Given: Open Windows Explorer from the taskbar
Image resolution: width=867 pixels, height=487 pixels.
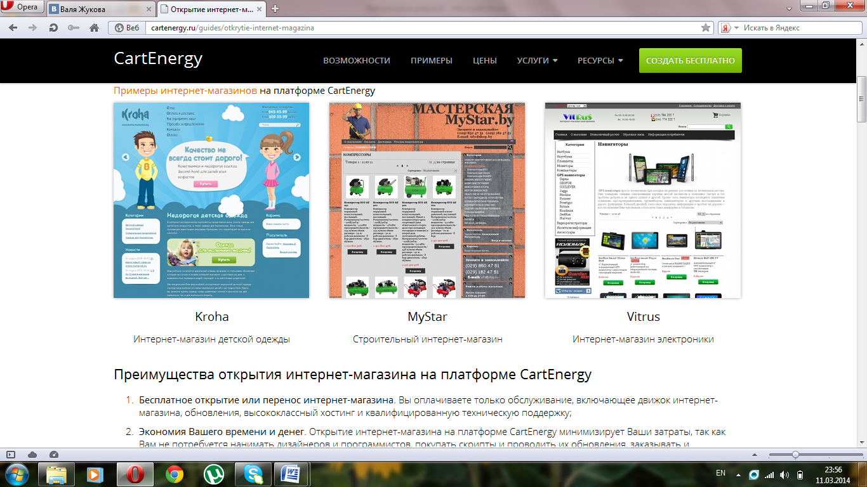Looking at the screenshot, I should tap(56, 474).
